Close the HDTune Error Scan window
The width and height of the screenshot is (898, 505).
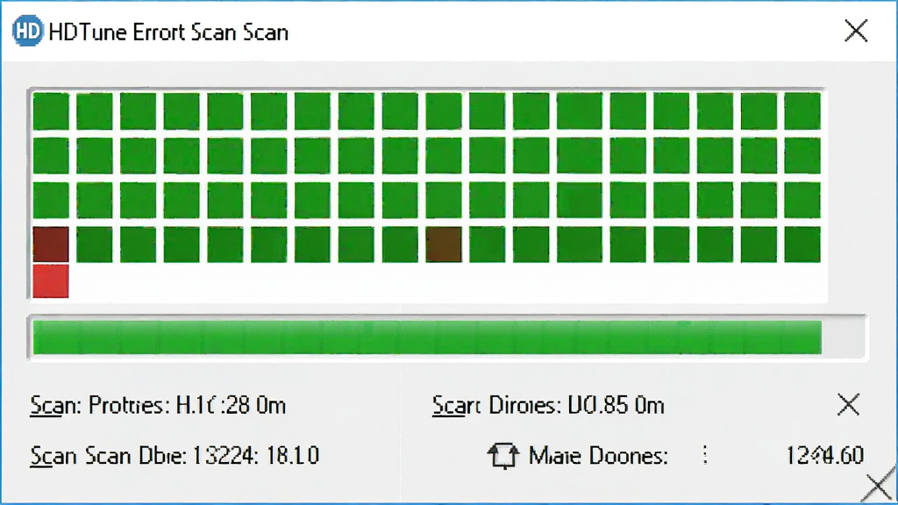pyautogui.click(x=856, y=31)
